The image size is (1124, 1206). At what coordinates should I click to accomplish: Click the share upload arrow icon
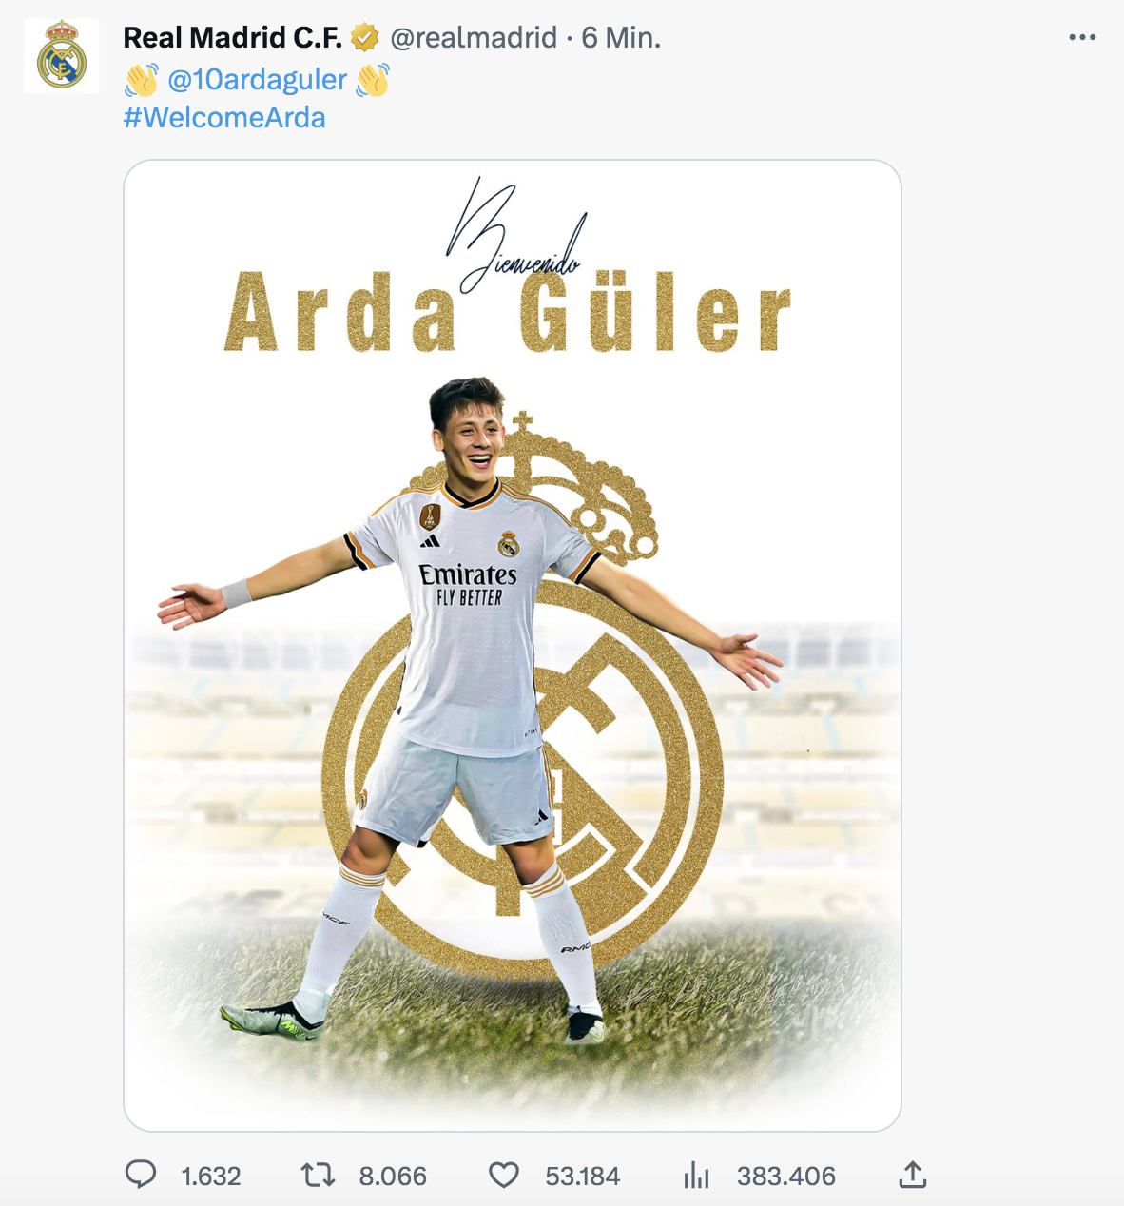point(913,1176)
